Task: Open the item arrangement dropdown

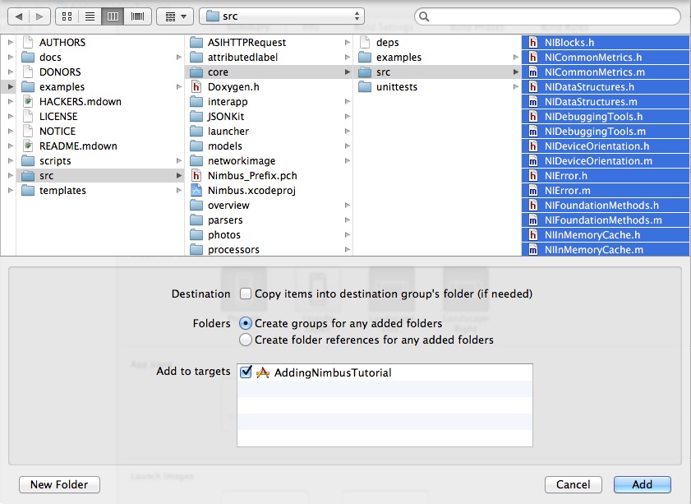Action: 174,16
